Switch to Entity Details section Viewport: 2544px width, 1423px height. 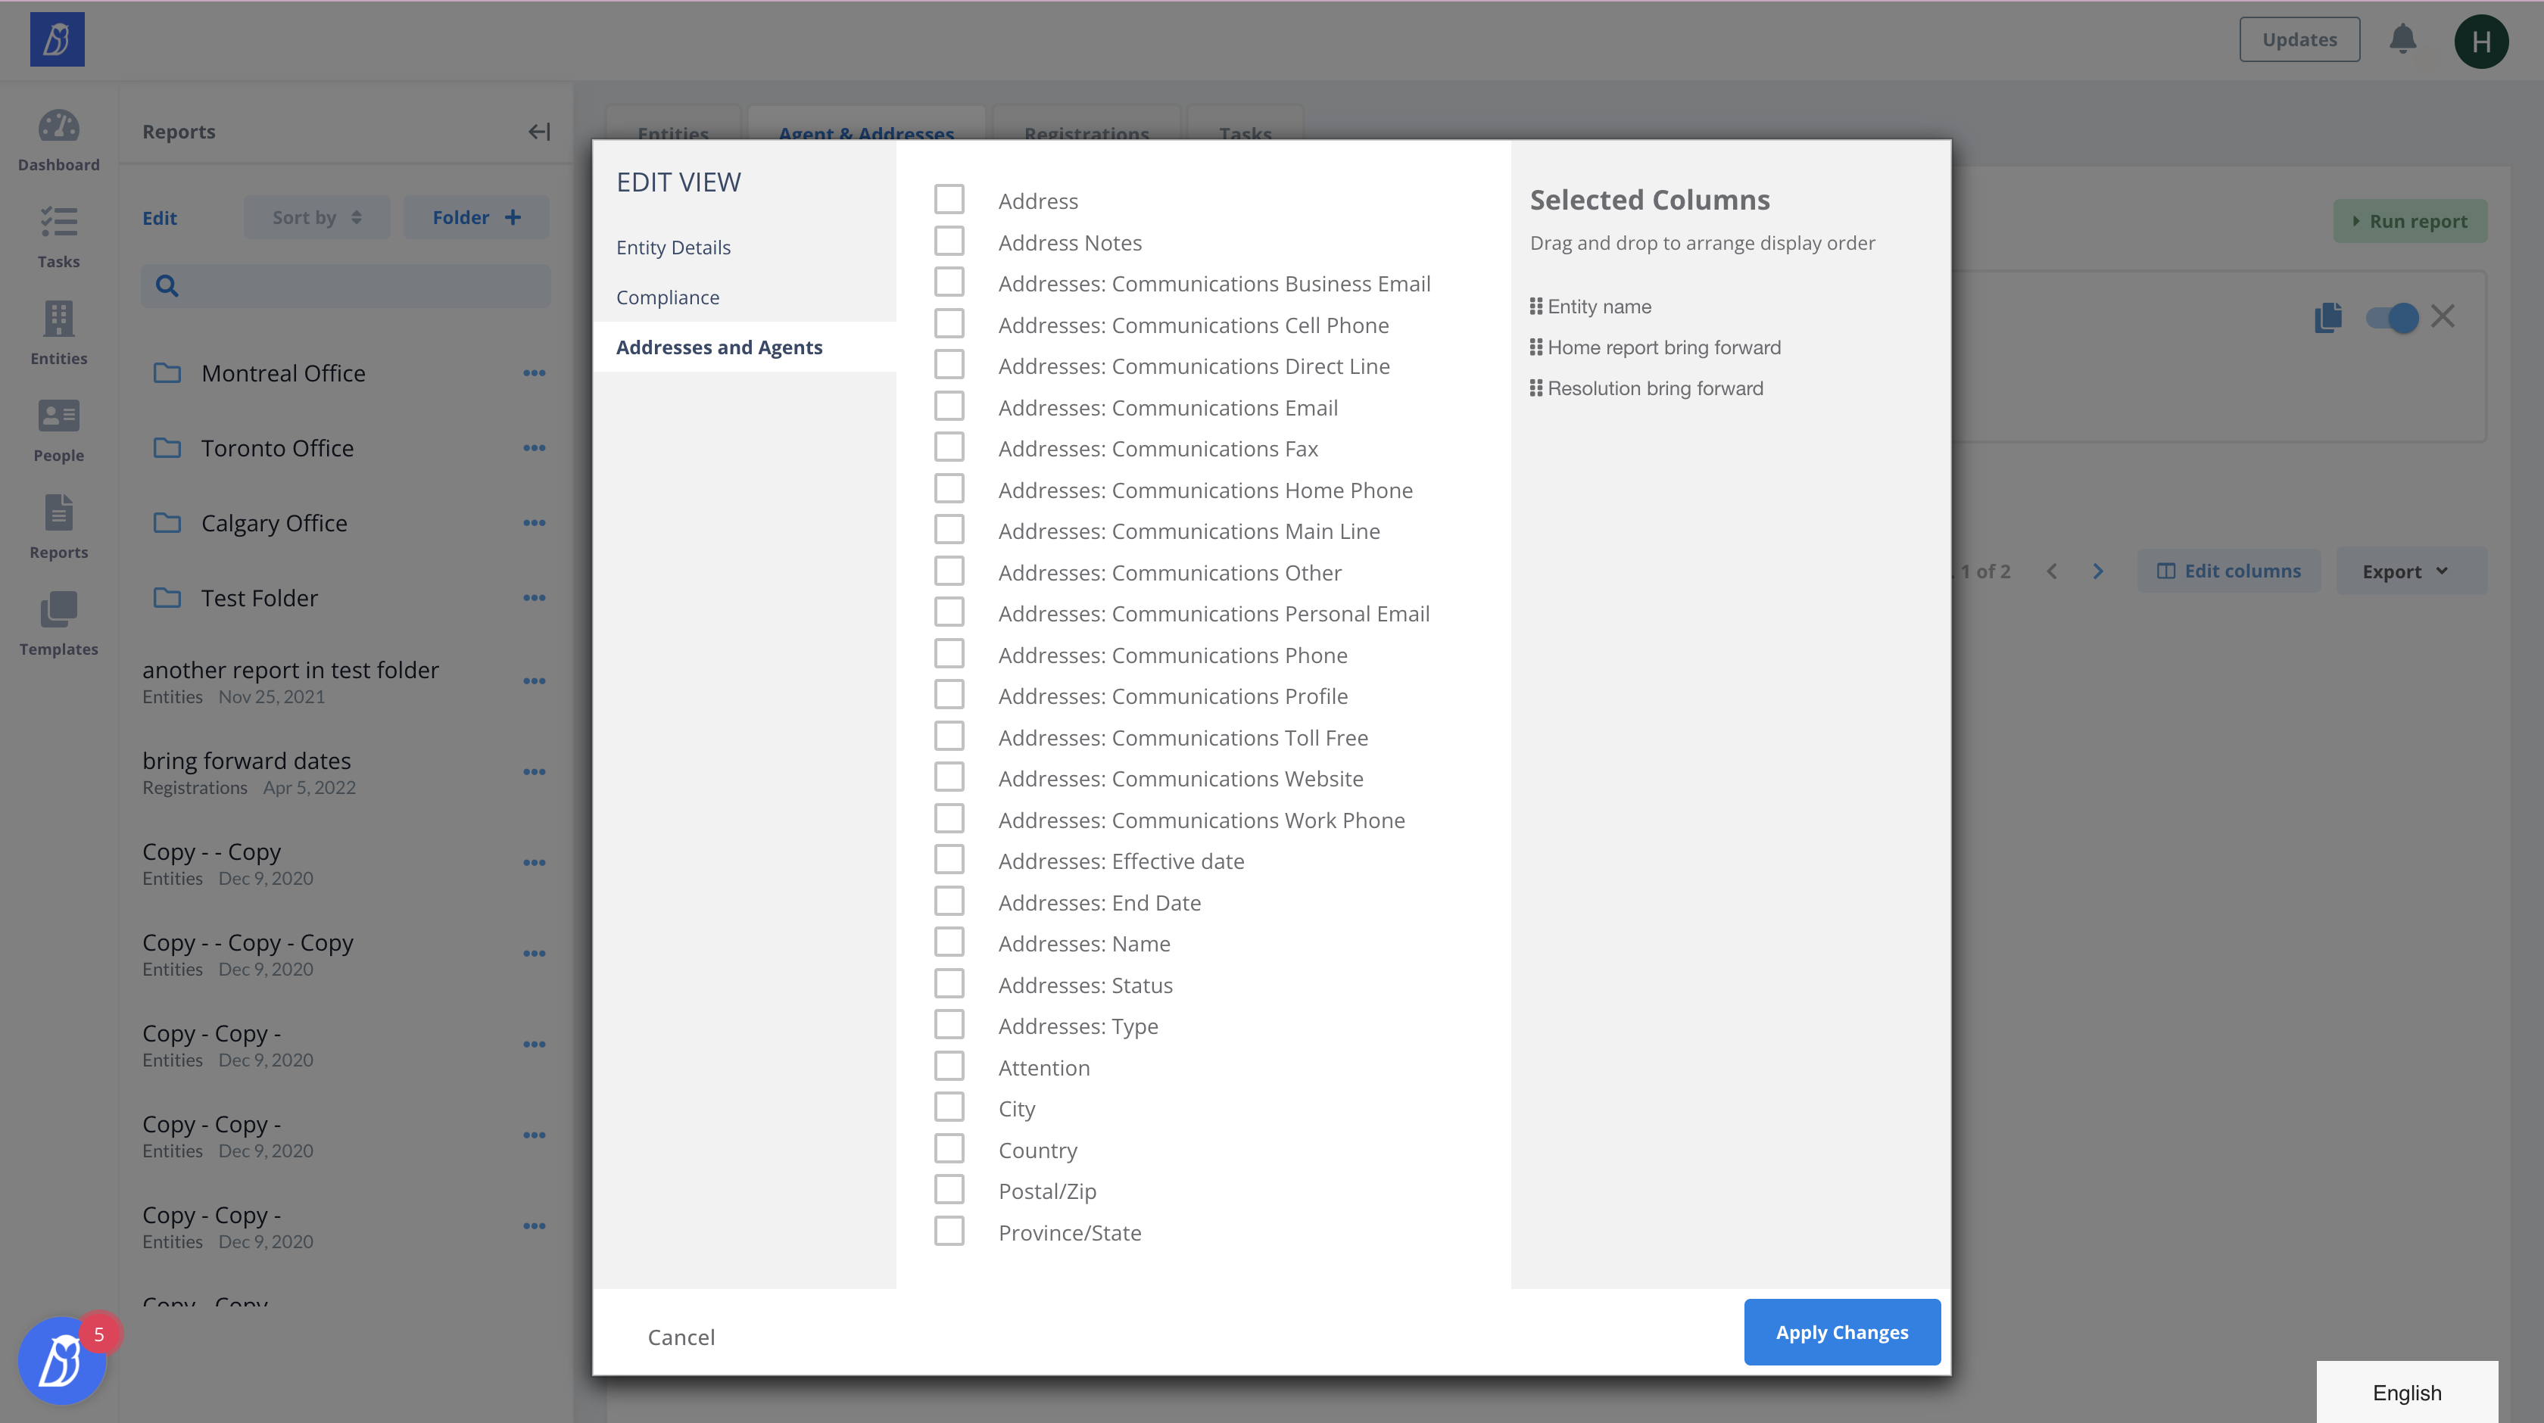coord(672,247)
